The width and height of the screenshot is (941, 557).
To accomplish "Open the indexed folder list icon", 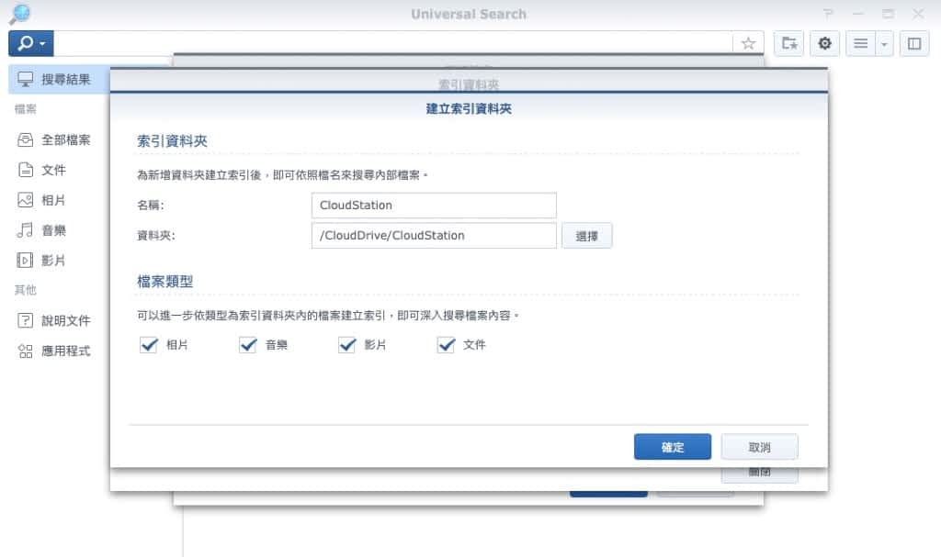I will 788,43.
